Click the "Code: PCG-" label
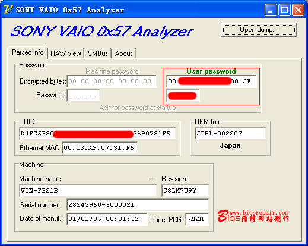The width and height of the screenshot is (308, 246). tap(167, 220)
